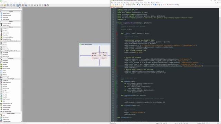Select Label widget in the Widget Box
The height and width of the screenshot is (124, 221).
[3, 115]
